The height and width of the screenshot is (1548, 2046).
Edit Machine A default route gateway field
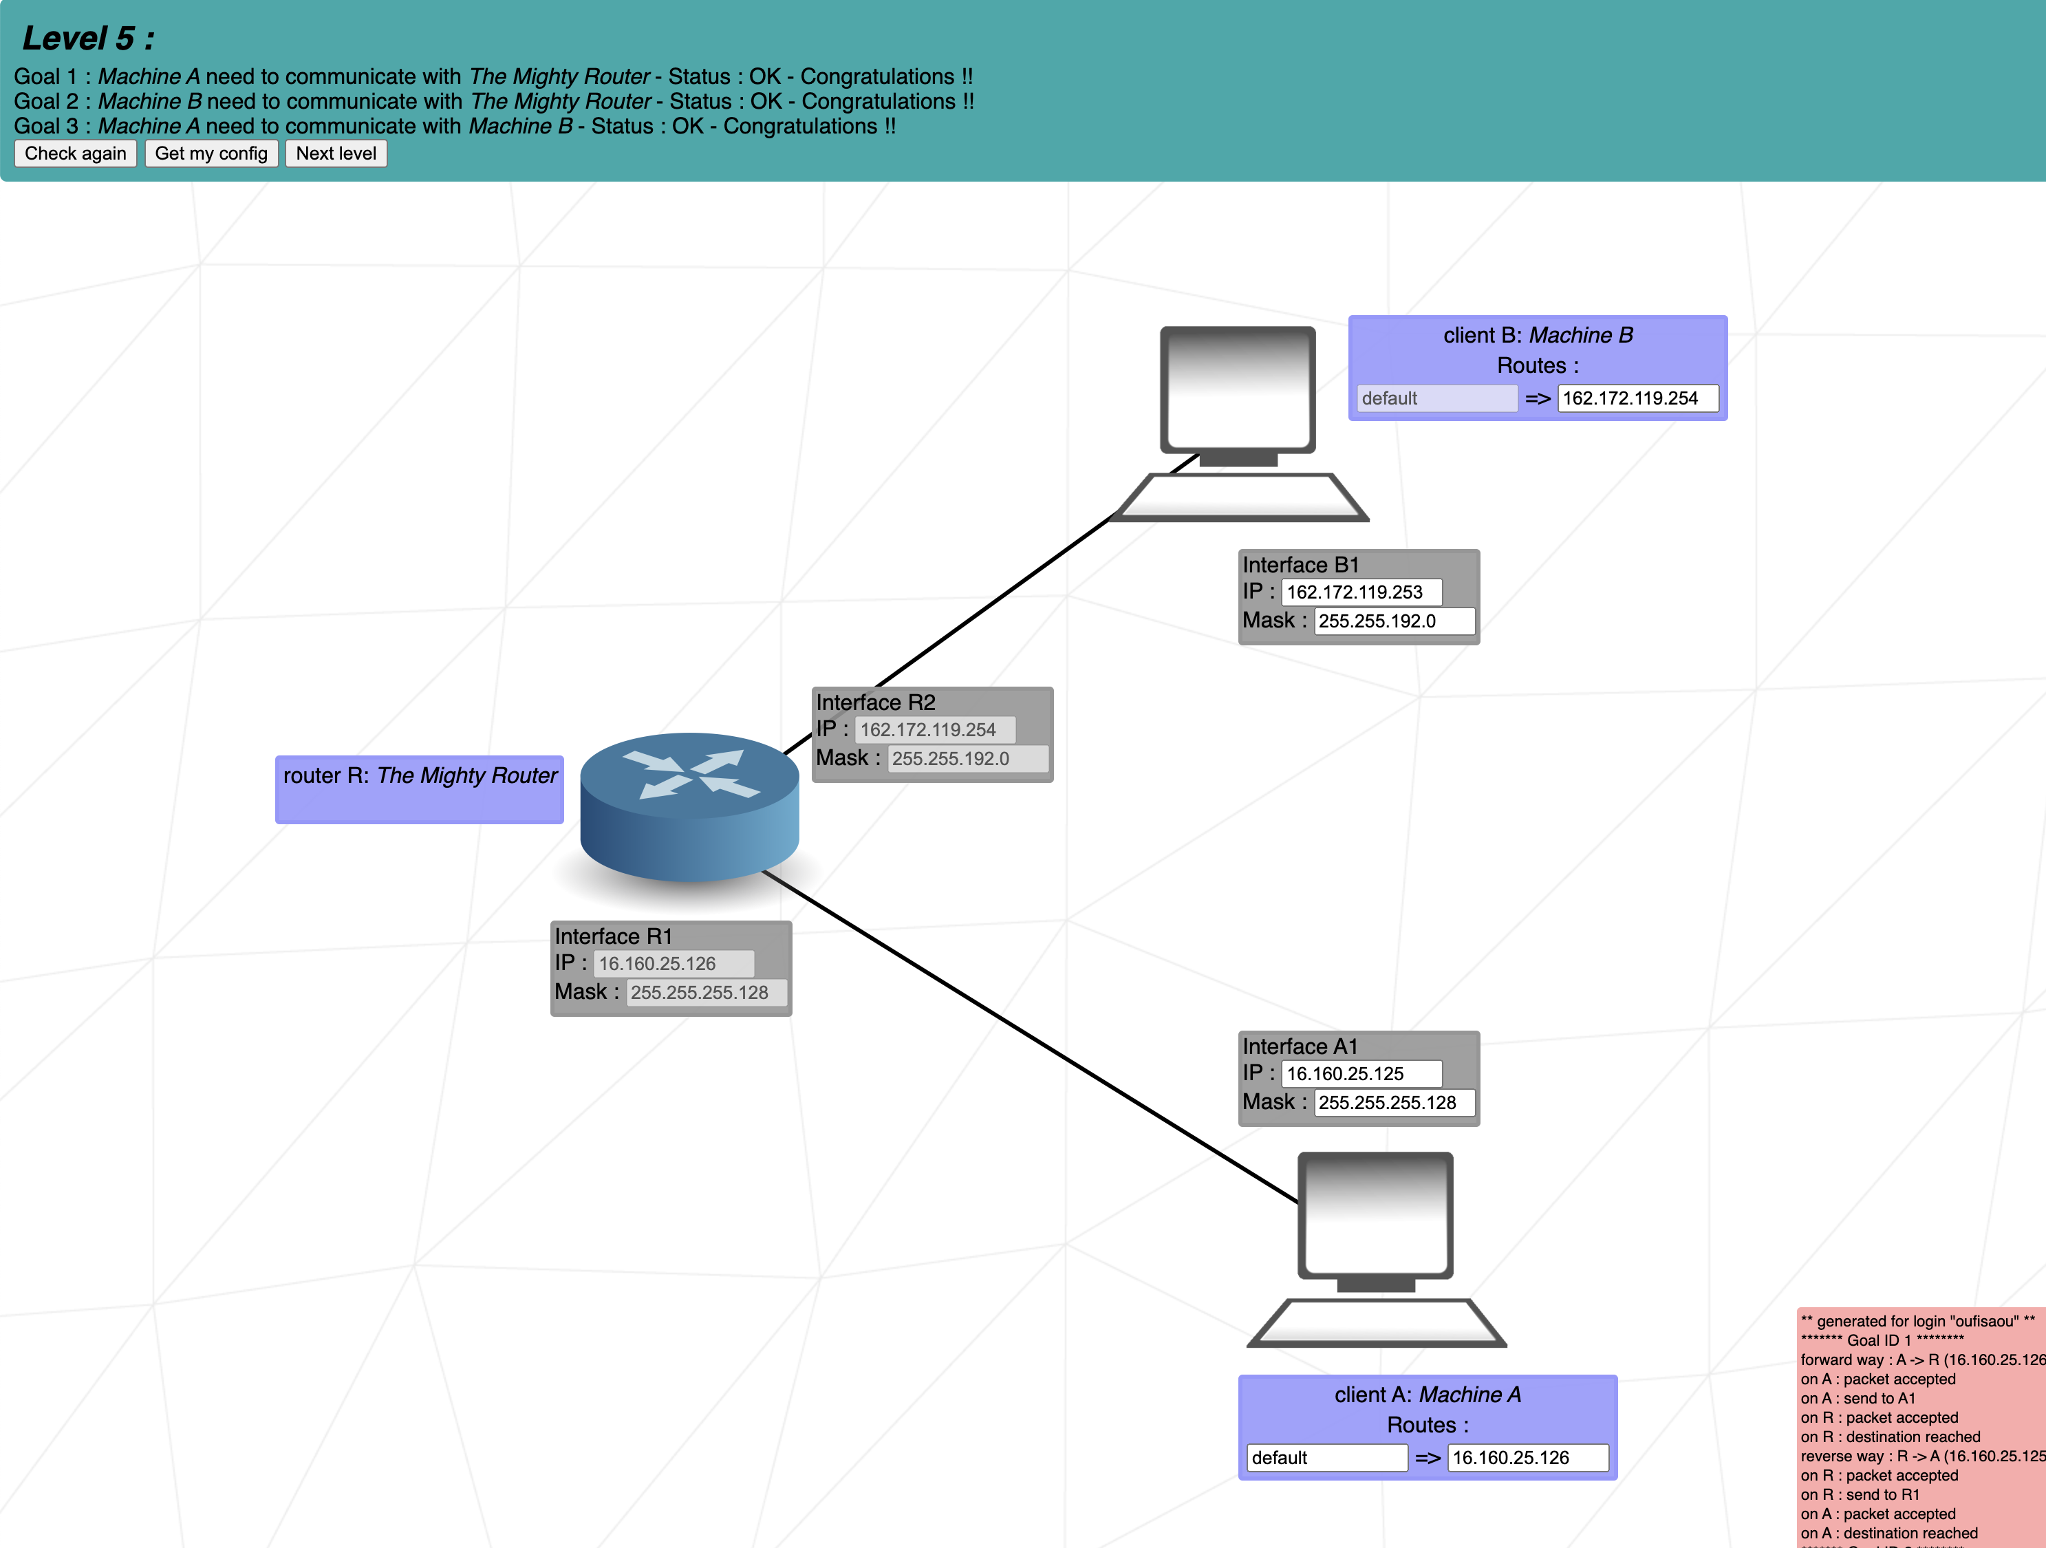[x=1527, y=1459]
